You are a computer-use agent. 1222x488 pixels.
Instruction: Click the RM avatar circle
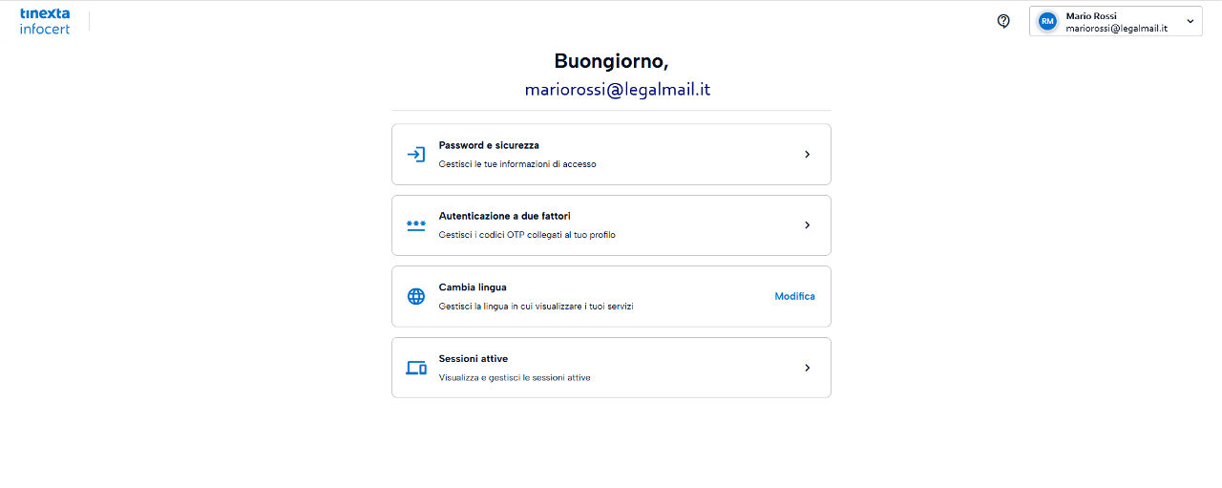coord(1047,21)
